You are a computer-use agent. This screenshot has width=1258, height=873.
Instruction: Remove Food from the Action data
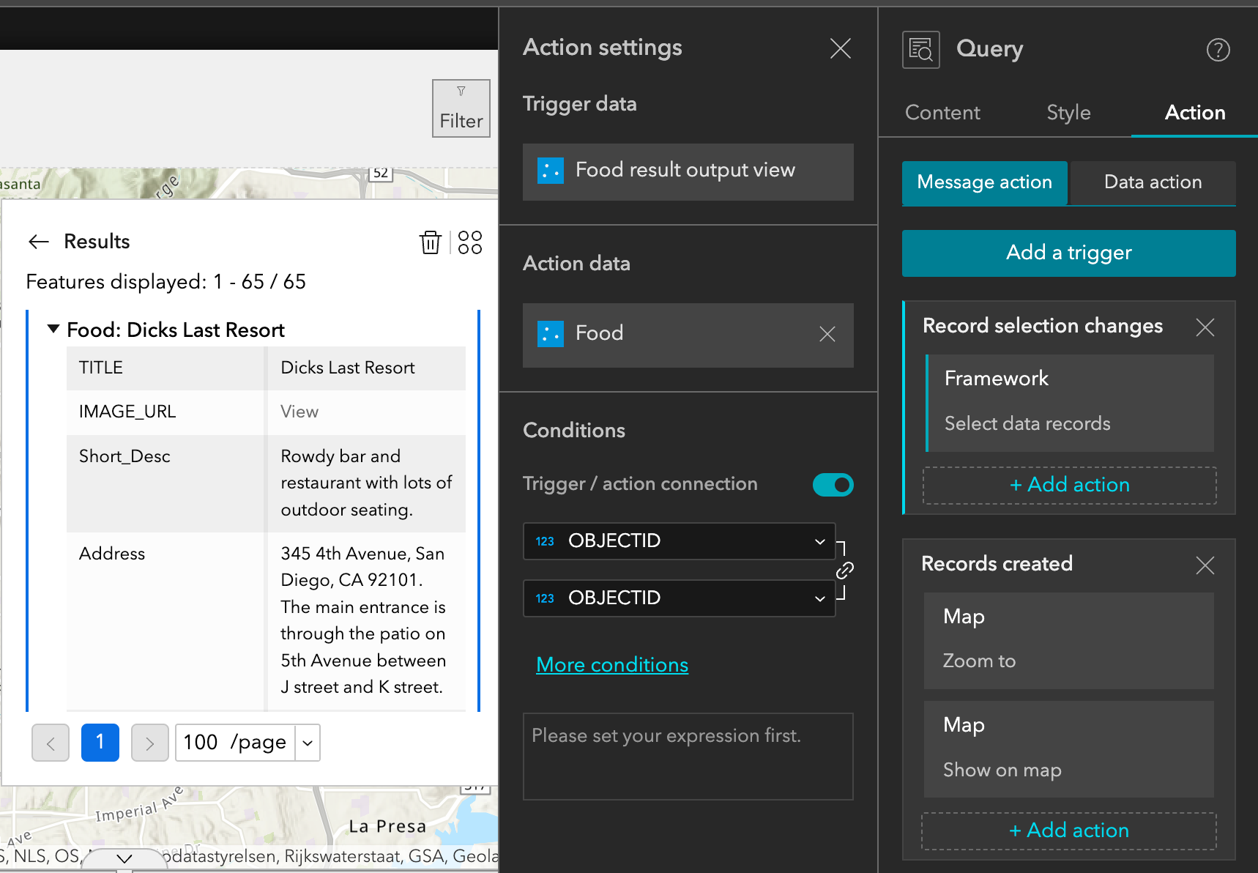click(x=827, y=334)
